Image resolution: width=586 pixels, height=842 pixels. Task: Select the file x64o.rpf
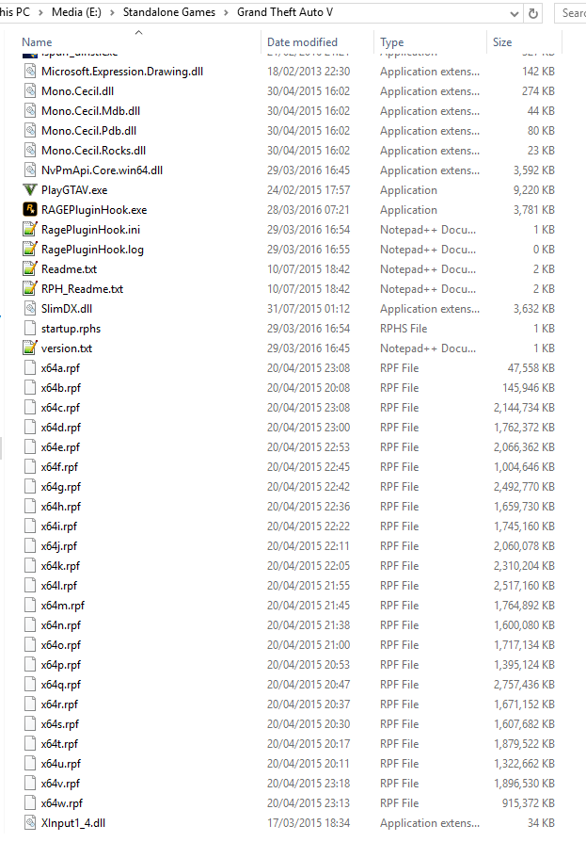[x=61, y=645]
